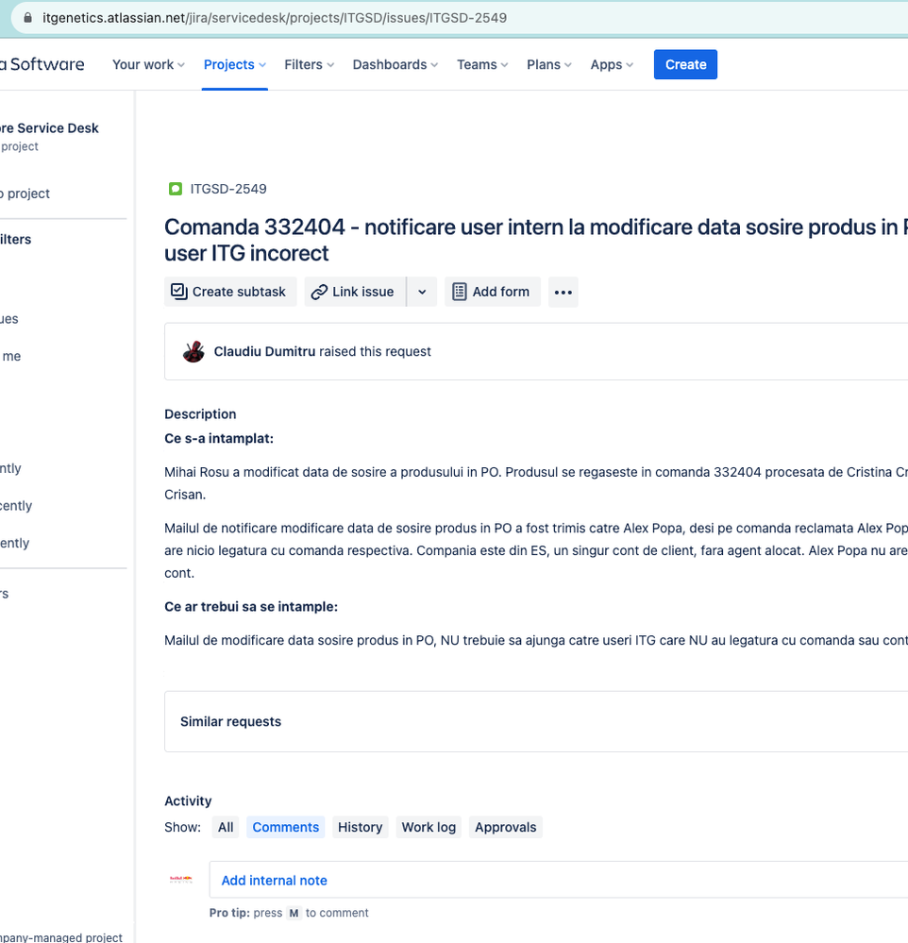Open issue key ITGSD-2549 link
The height and width of the screenshot is (943, 908).
228,189
